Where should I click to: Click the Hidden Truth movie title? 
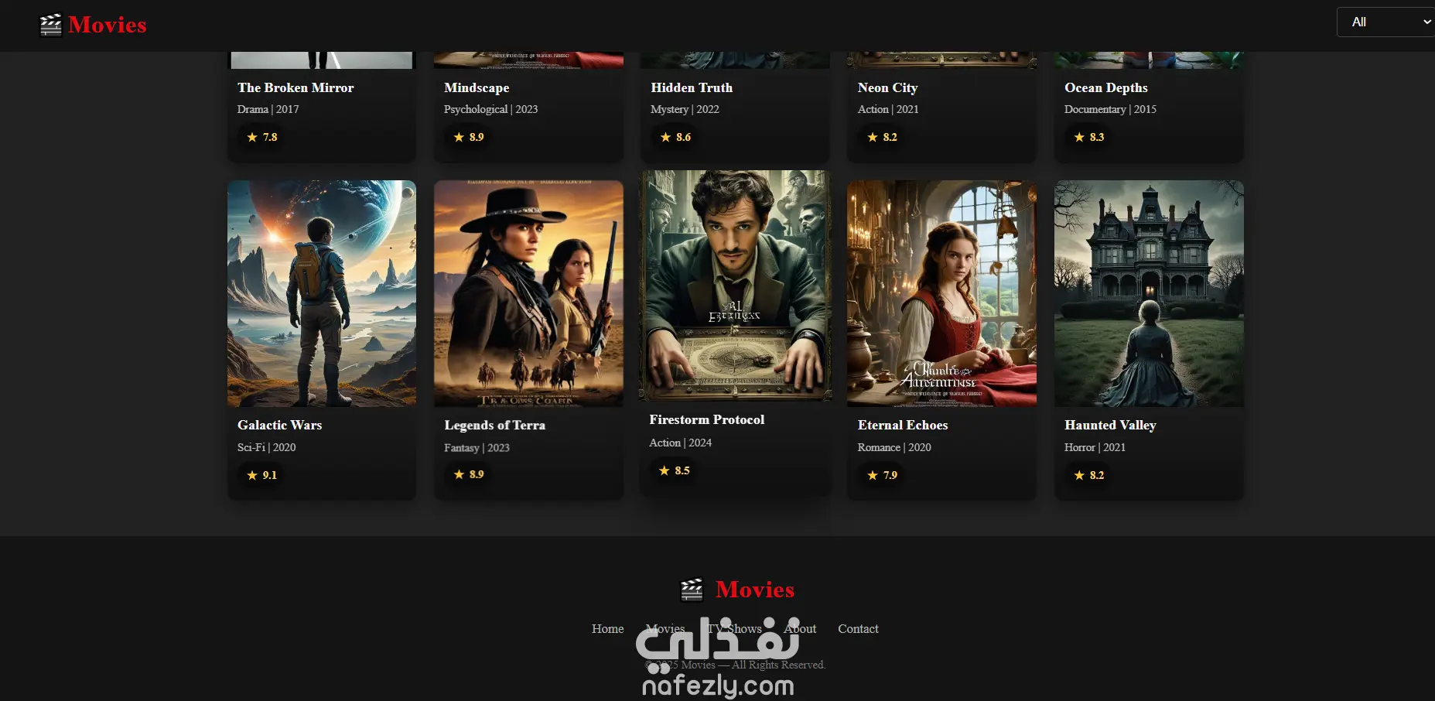coord(692,87)
